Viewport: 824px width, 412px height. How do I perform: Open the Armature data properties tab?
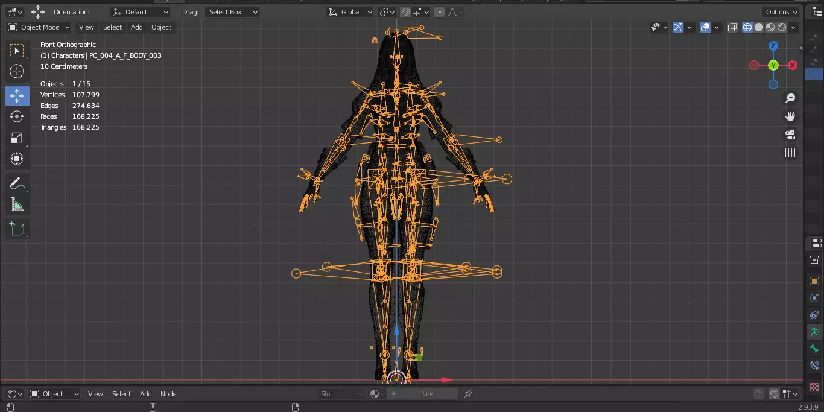(x=815, y=331)
